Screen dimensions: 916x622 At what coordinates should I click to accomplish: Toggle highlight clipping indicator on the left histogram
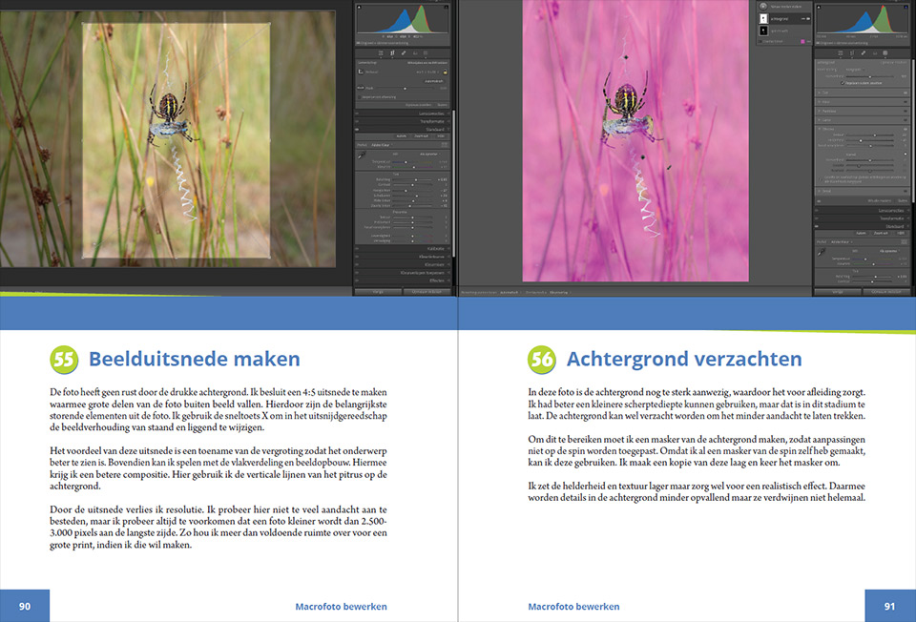(447, 7)
